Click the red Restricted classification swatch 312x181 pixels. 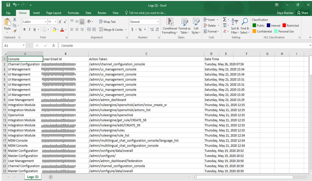(284, 25)
